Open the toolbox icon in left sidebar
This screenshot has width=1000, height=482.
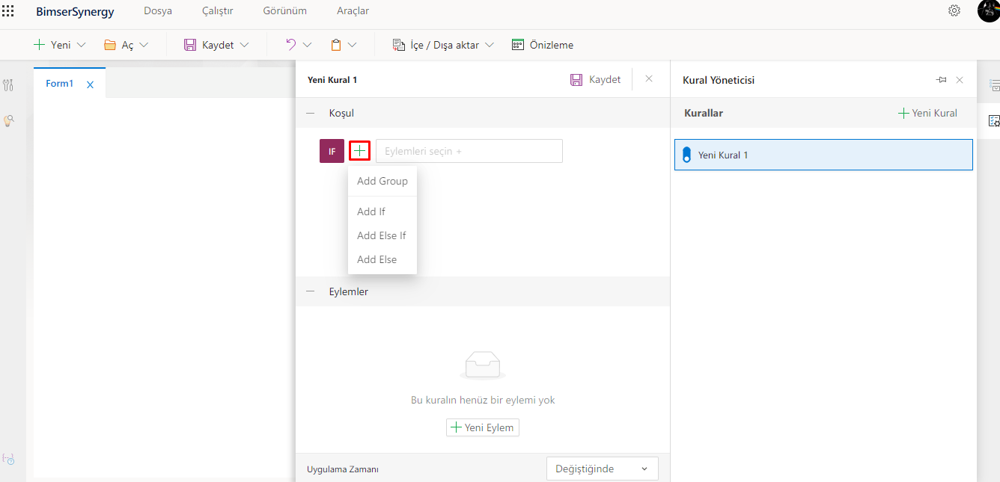(8, 85)
